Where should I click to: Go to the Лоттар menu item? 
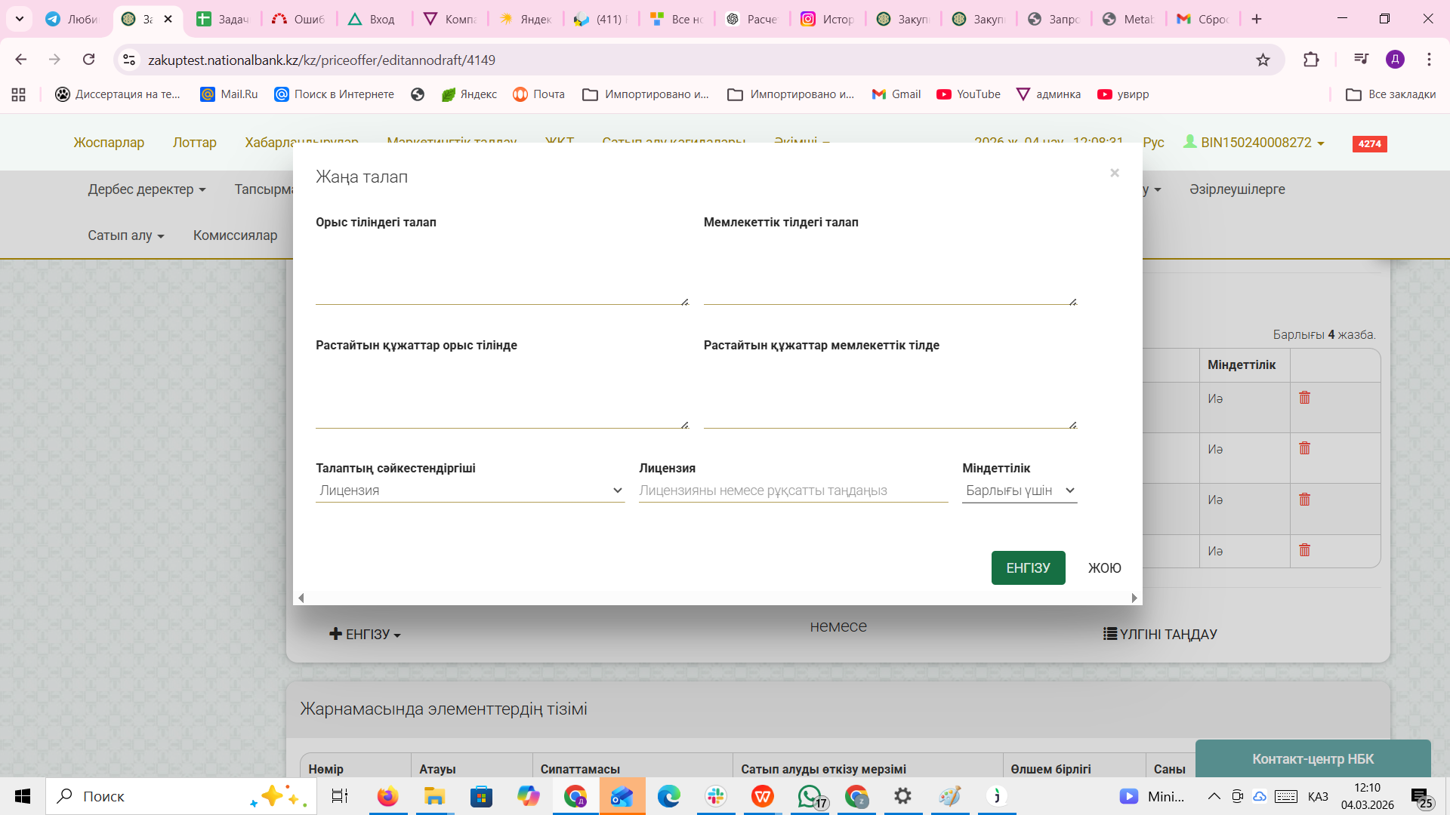point(194,143)
